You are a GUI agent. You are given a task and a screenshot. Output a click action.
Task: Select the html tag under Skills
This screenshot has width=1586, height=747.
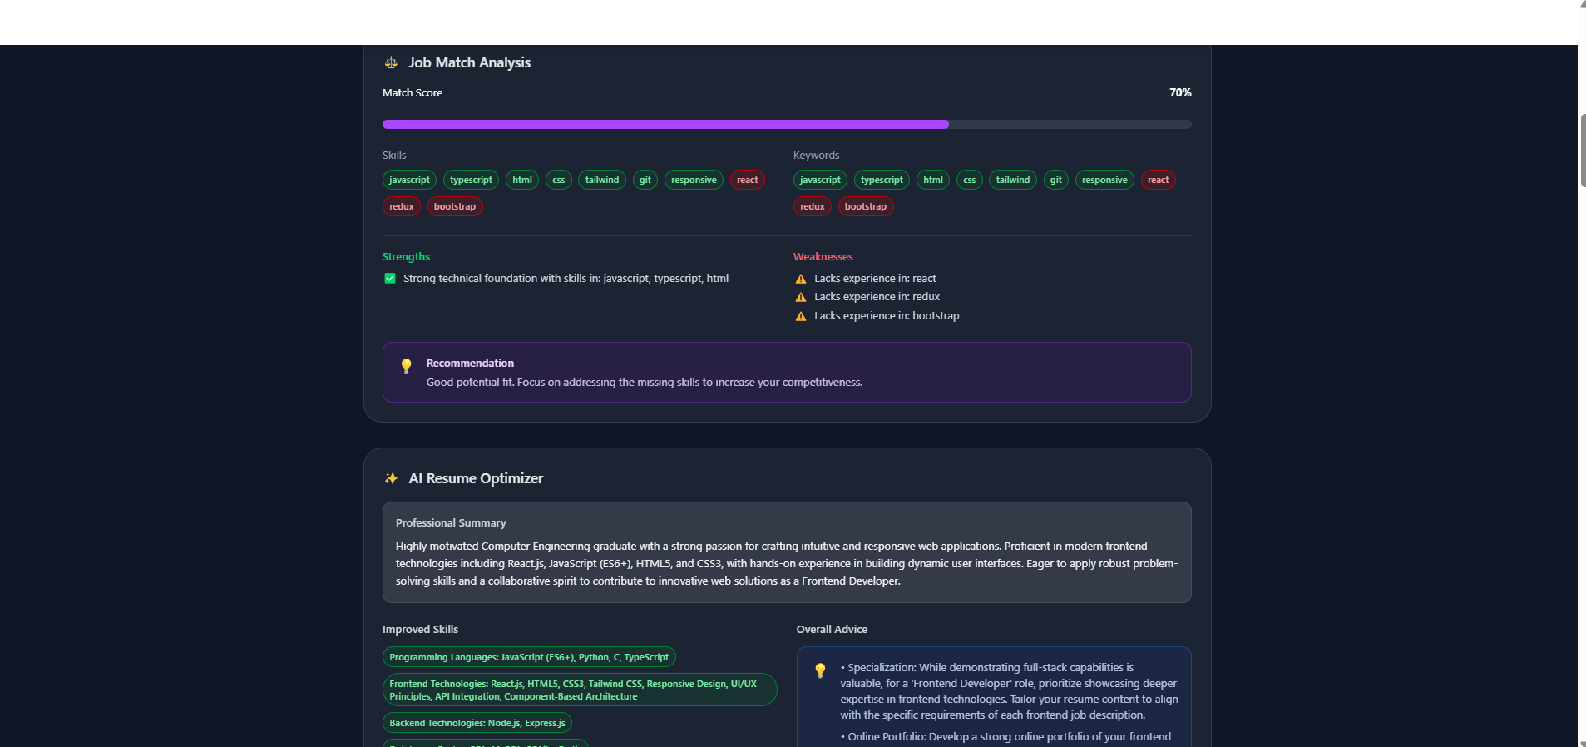coord(522,180)
